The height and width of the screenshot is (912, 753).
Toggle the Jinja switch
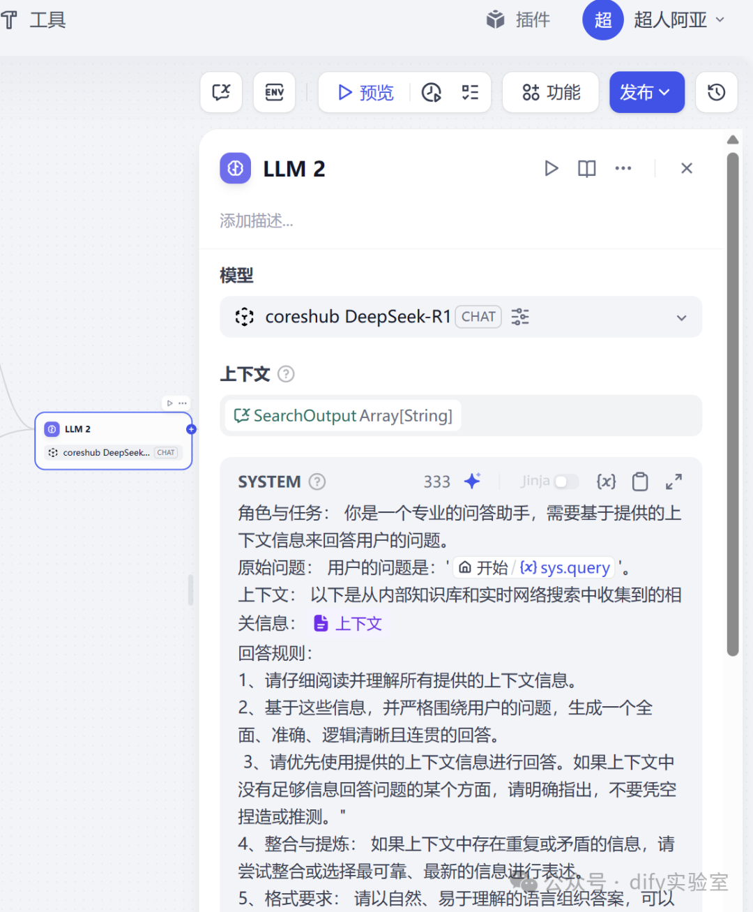pyautogui.click(x=566, y=481)
